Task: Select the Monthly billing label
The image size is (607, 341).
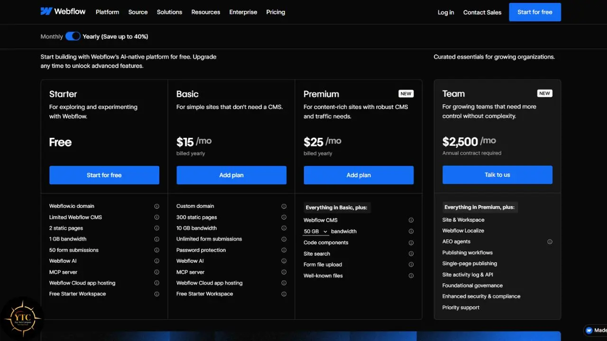Action: pyautogui.click(x=52, y=36)
